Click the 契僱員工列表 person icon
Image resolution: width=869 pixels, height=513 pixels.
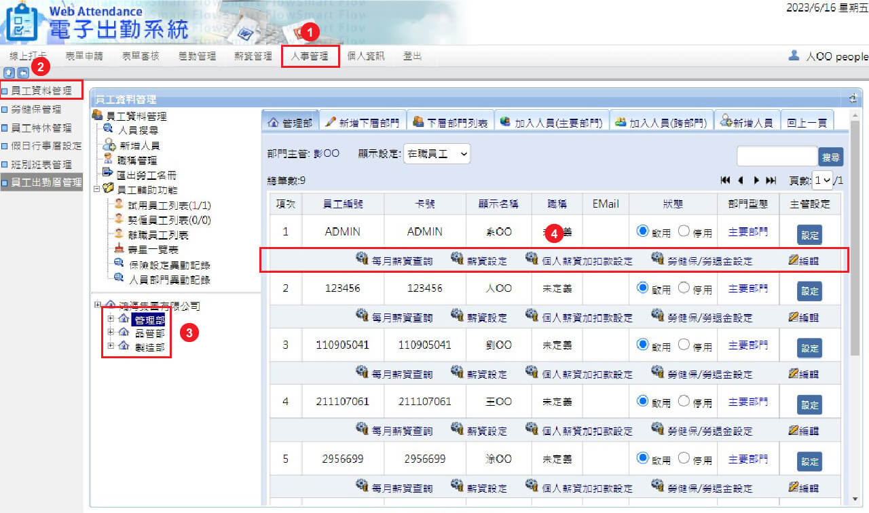[x=119, y=219]
